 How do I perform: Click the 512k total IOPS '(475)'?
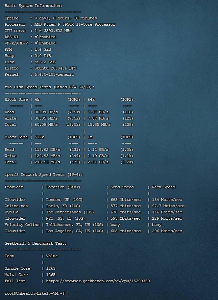(75, 162)
